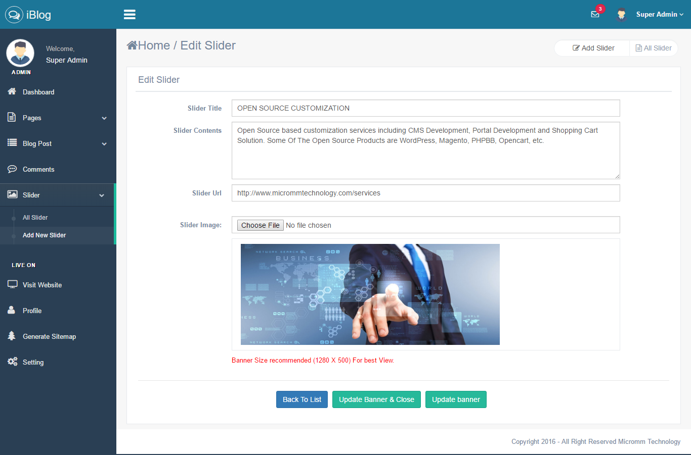This screenshot has height=455, width=691.
Task: Open the mail notifications icon
Action: pos(595,14)
